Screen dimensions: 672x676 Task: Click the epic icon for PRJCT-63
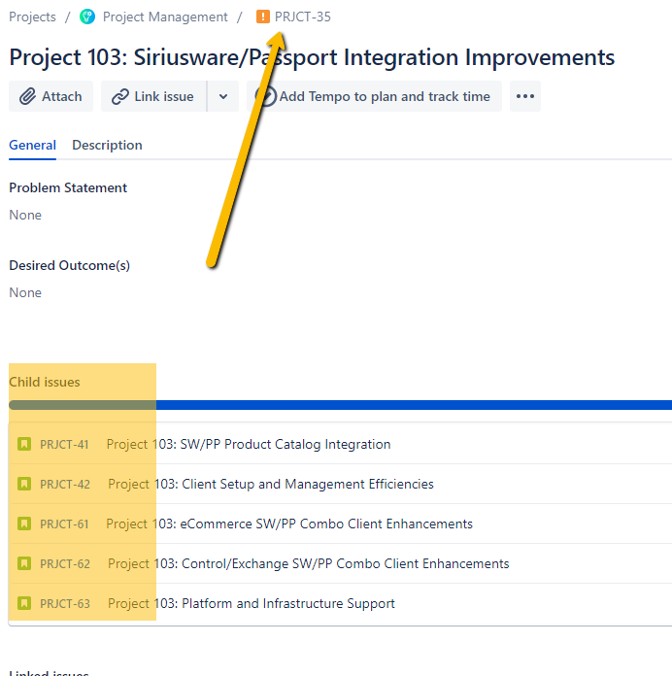click(24, 603)
